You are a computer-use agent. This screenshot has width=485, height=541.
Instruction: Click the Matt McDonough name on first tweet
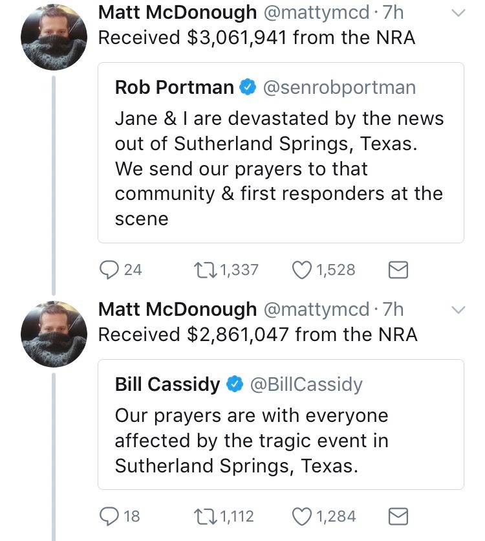point(177,12)
